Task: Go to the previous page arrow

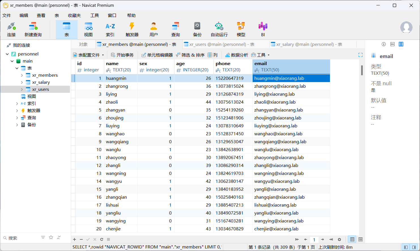Action: point(306,239)
